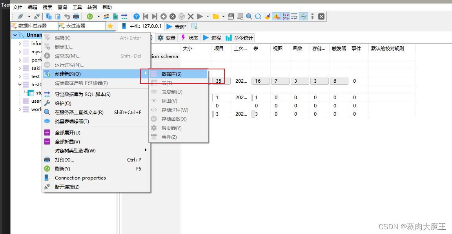
Task: Open the 工具 menu in menu bar
Action: click(x=77, y=7)
